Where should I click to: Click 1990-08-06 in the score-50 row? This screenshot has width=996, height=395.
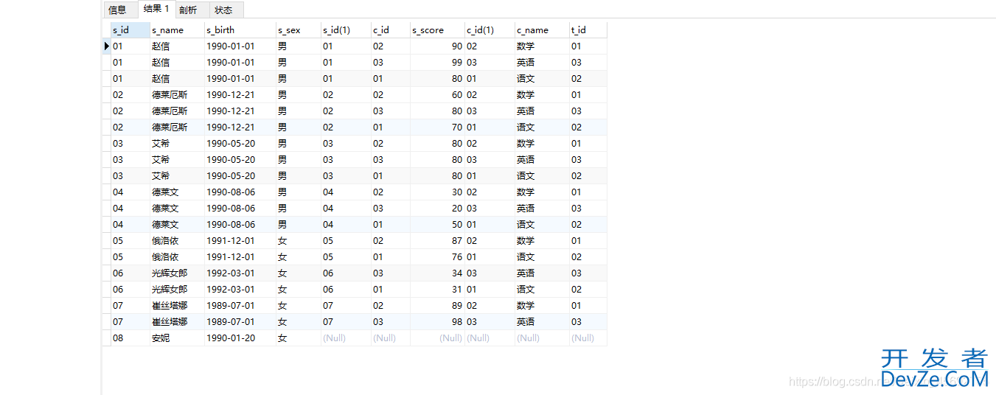(x=231, y=225)
